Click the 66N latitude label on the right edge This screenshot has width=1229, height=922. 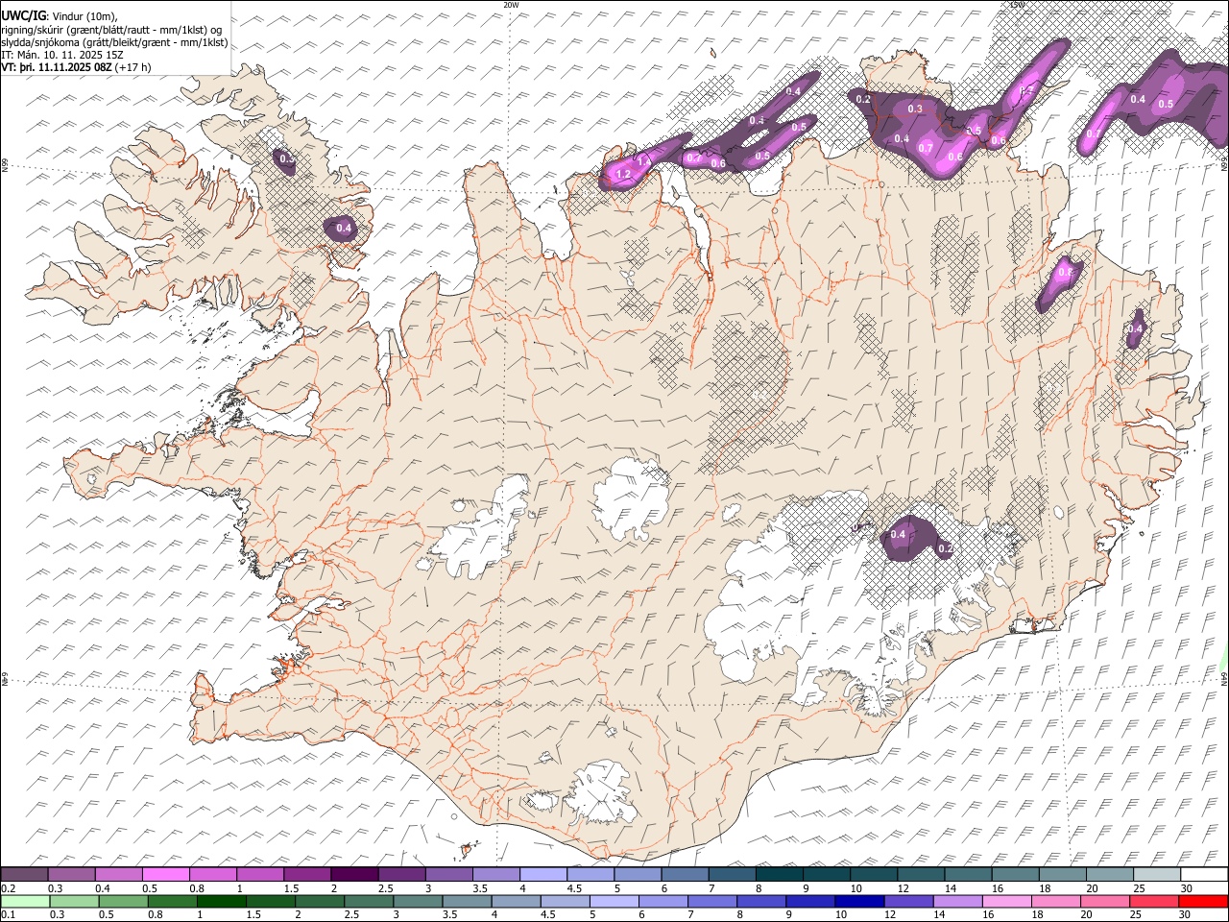coord(1224,165)
